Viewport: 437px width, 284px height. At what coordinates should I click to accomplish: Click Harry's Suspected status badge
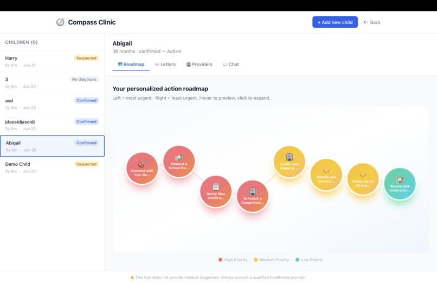[x=86, y=58]
